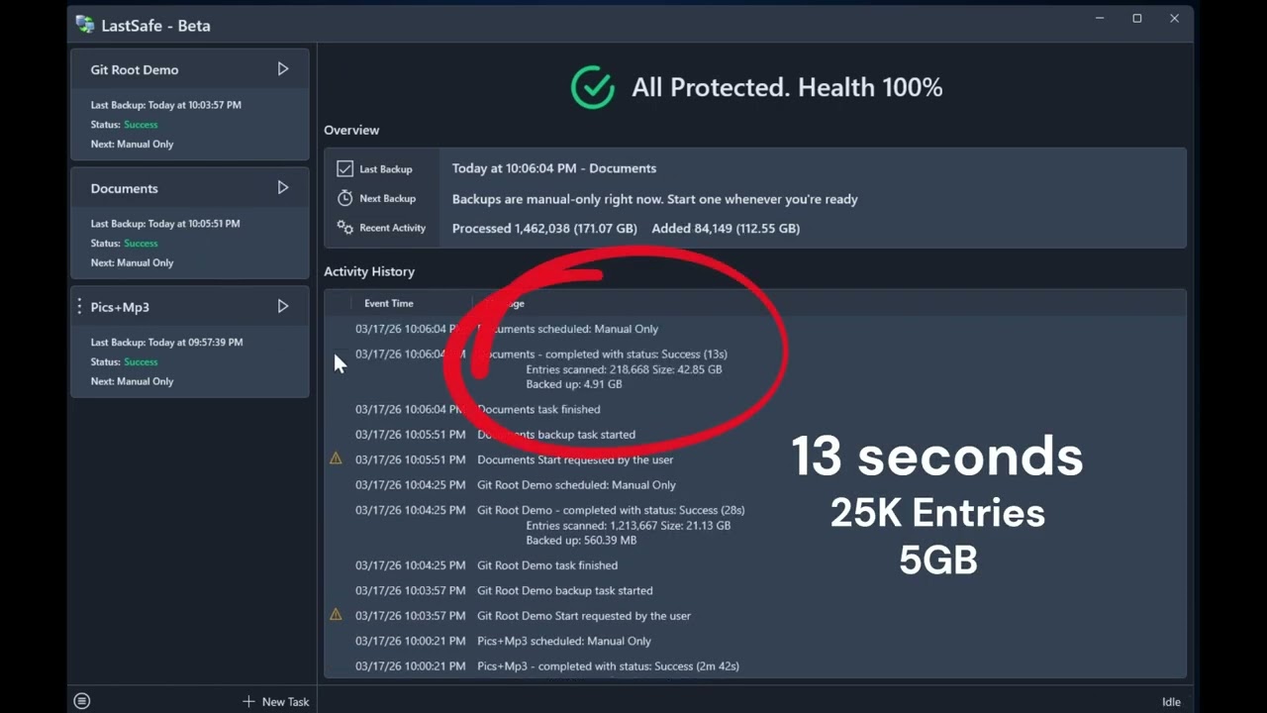Close the LastSafe window
This screenshot has height=713, width=1267.
(x=1174, y=18)
